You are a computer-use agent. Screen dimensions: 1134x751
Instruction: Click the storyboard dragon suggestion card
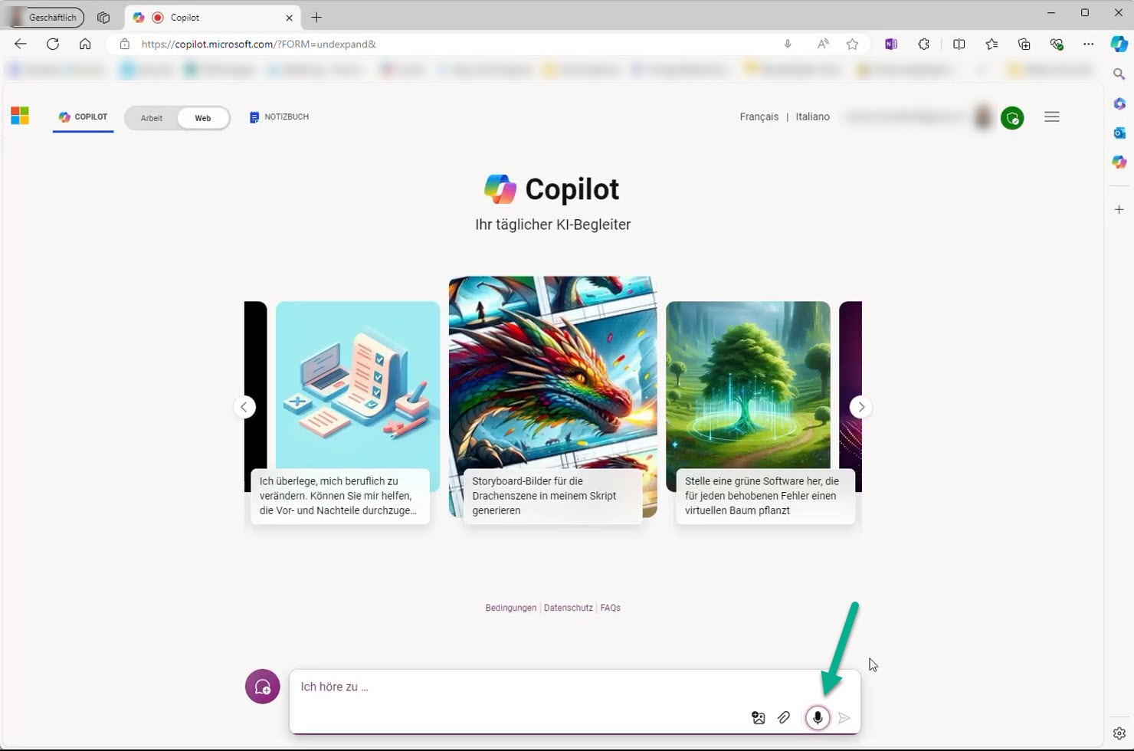(552, 398)
